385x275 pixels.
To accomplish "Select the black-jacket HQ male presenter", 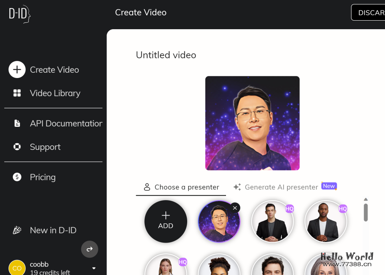I will click(273, 221).
